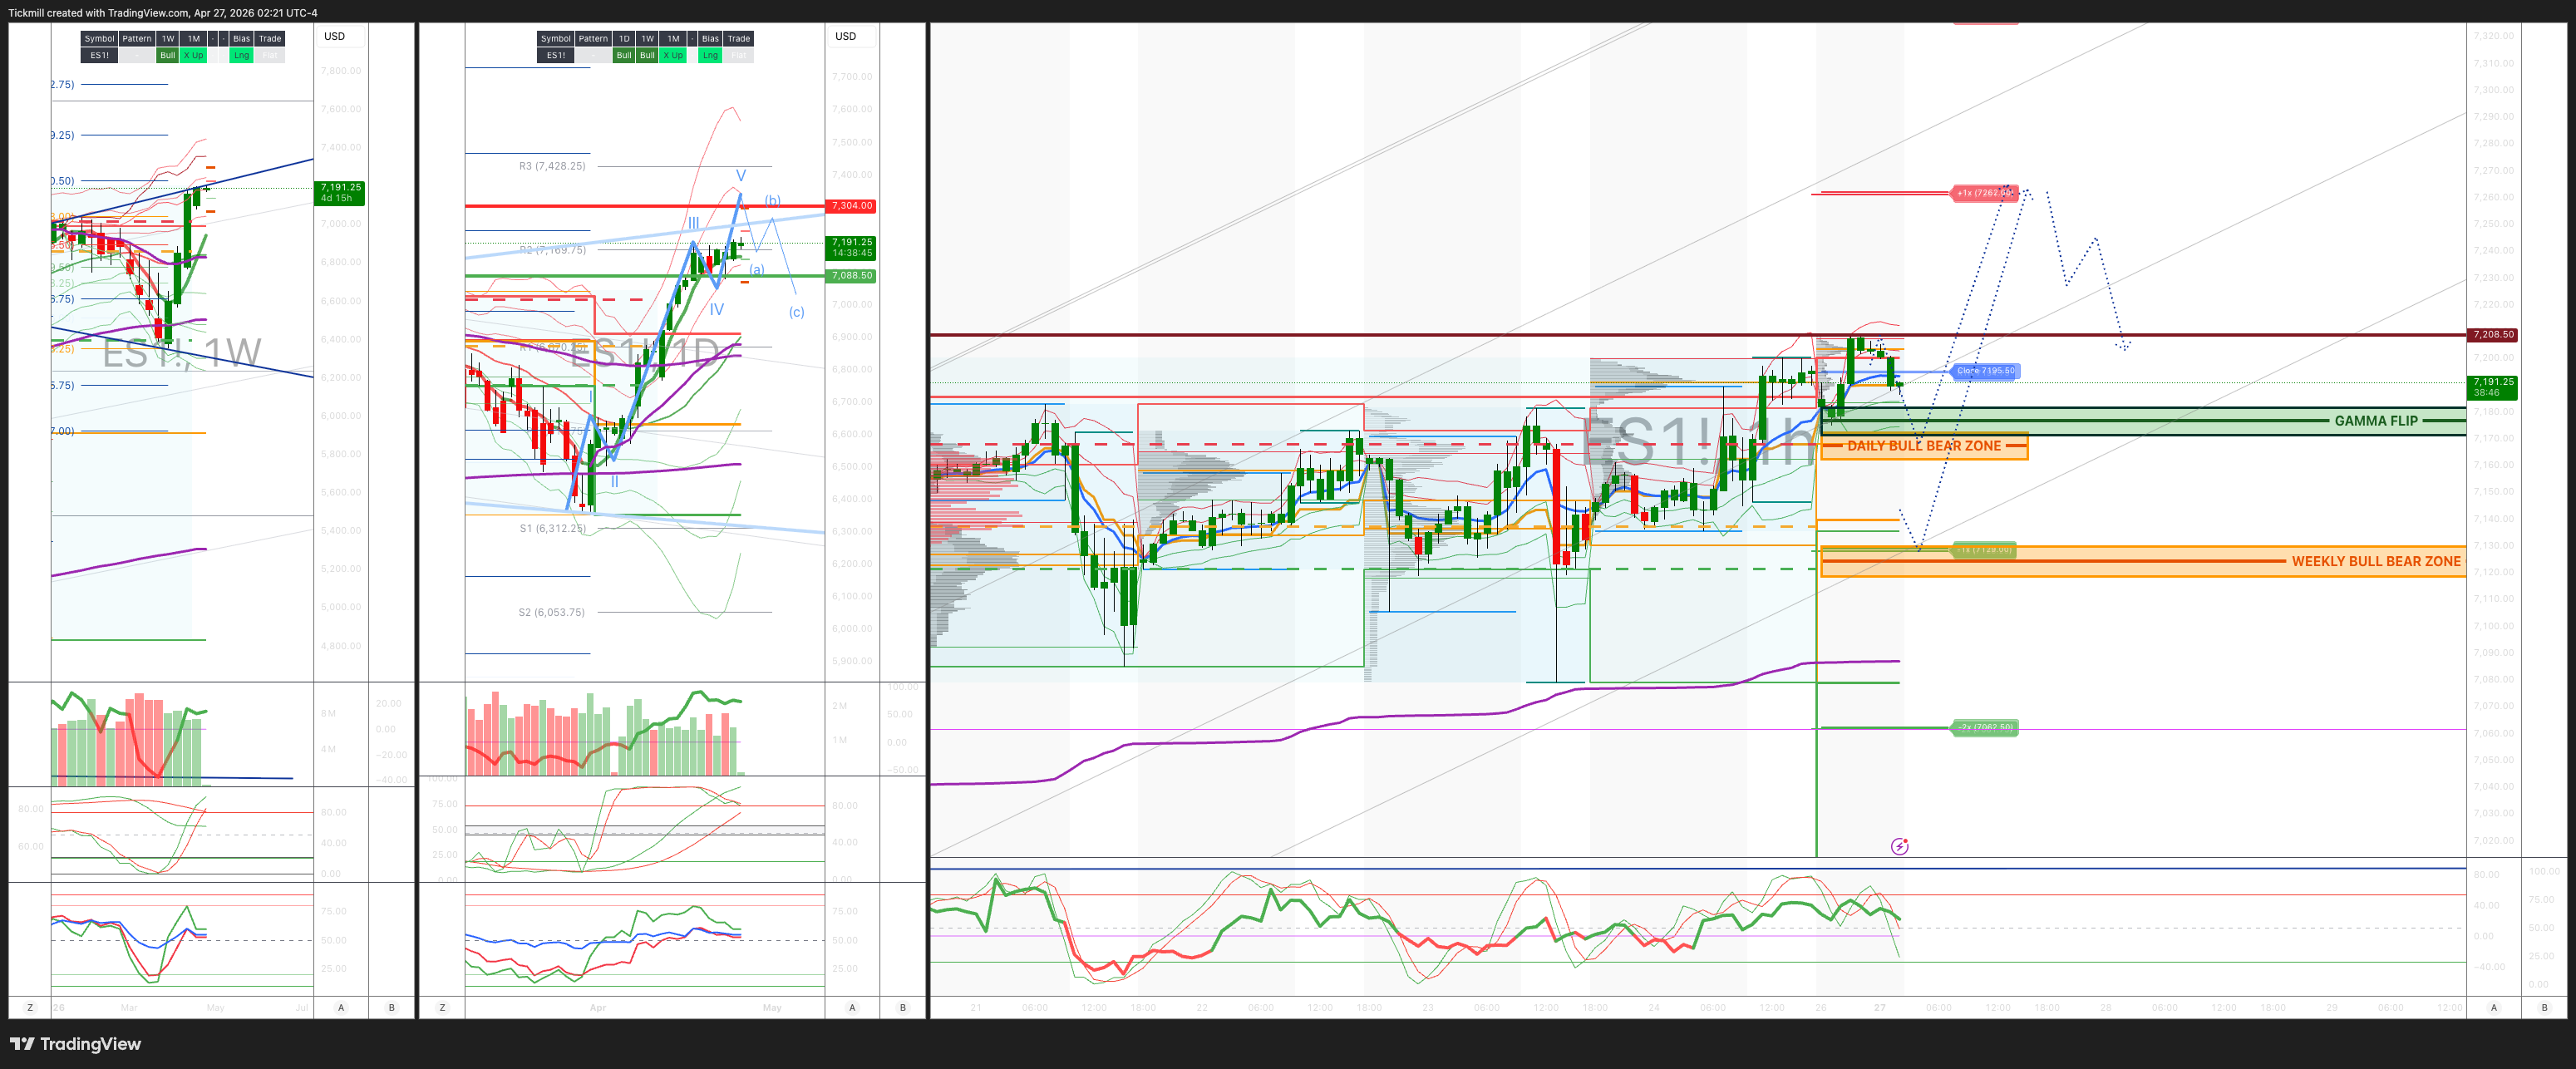
Task: Click the Z timezone button on weekly chart
Action: [x=30, y=1007]
